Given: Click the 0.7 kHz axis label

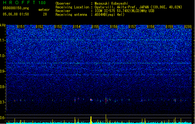Looking at the screenshot, I should (x=2, y=102).
